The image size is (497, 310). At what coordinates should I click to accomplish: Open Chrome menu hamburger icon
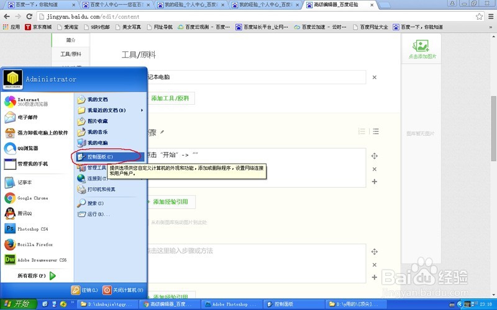point(491,17)
